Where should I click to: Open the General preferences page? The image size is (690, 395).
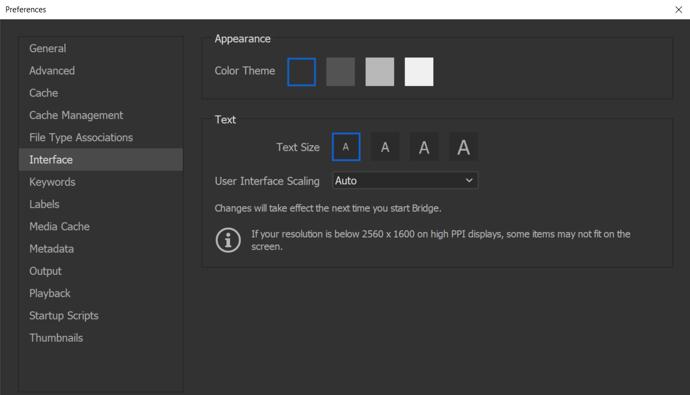pos(48,48)
